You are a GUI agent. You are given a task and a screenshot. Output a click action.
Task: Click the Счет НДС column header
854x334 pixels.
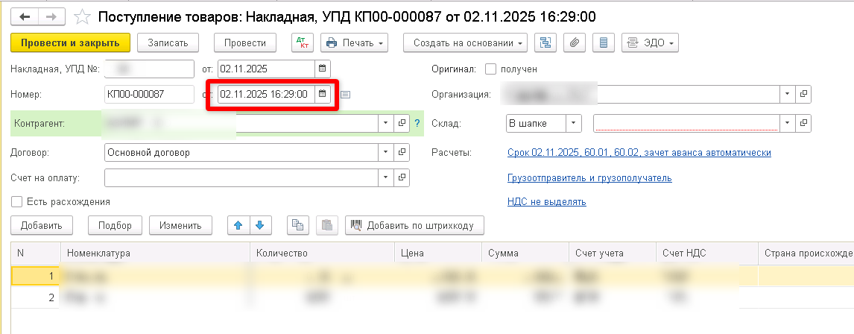[x=707, y=253]
